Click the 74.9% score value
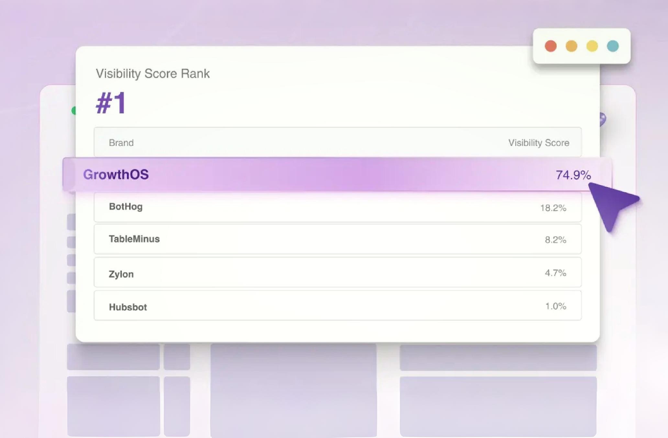Image resolution: width=668 pixels, height=438 pixels. 573,175
